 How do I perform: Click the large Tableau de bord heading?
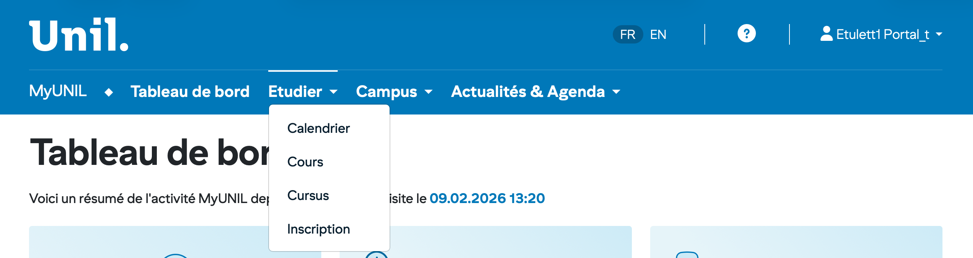click(x=149, y=153)
